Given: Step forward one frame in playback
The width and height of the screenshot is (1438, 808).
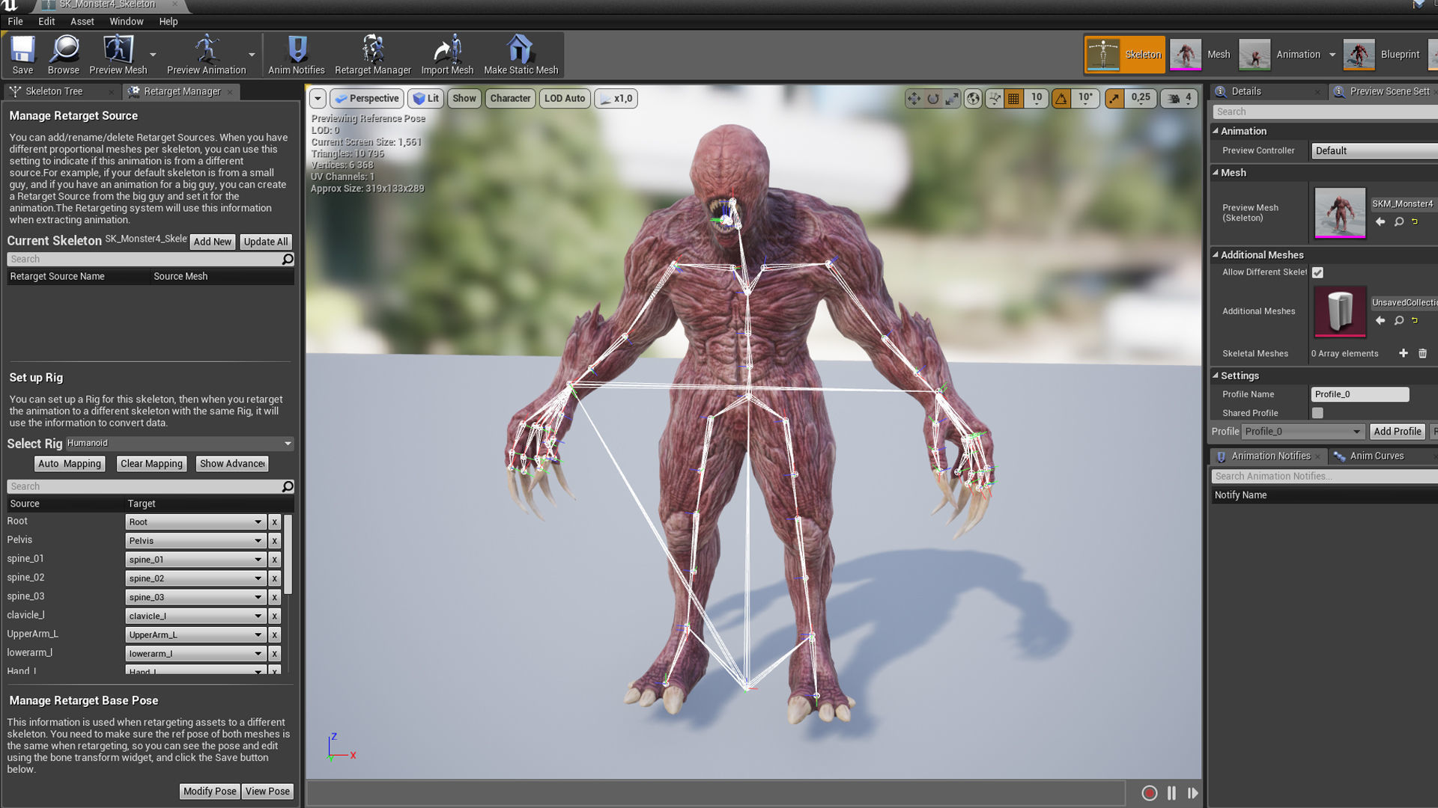Looking at the screenshot, I should pyautogui.click(x=1192, y=793).
